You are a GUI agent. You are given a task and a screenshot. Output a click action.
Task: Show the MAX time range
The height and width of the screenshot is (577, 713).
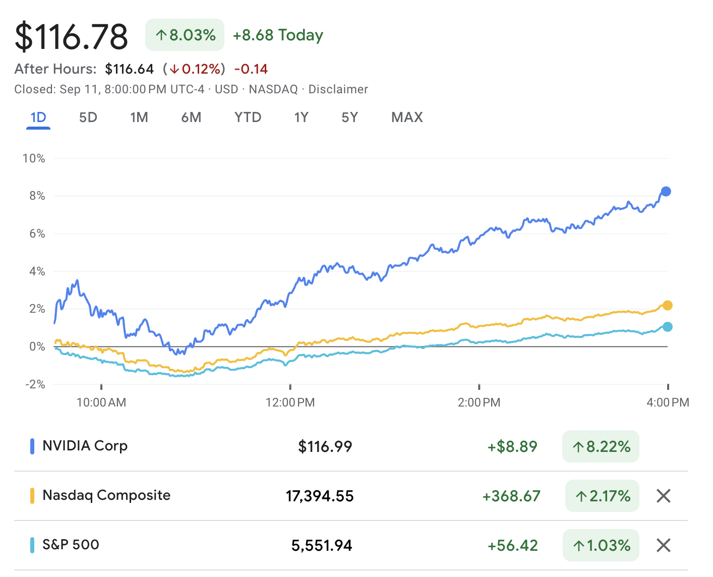coord(407,118)
